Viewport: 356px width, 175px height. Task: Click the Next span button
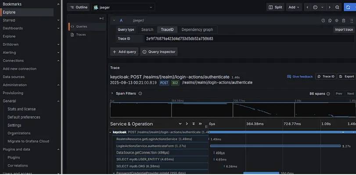350,94
